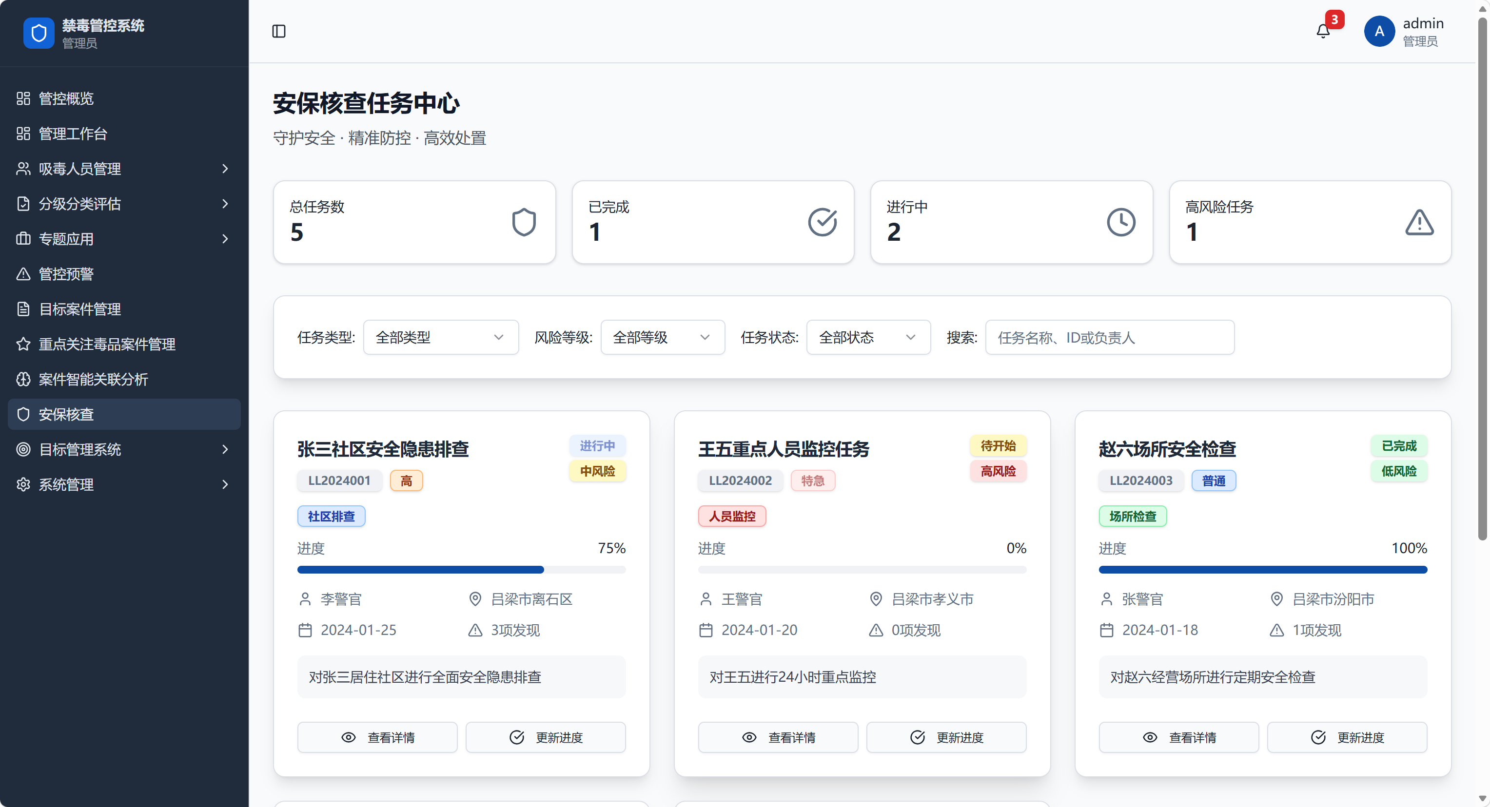Open the 风险等级 dropdown

(662, 337)
